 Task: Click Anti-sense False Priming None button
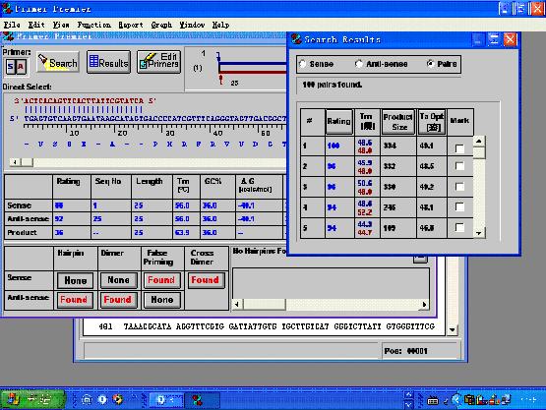[x=162, y=300]
